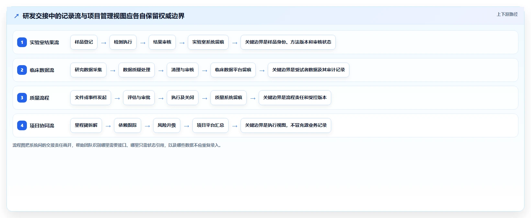Click the arrow between 样品登记 and 检测执行
This screenshot has width=531, height=218.
pyautogui.click(x=104, y=43)
